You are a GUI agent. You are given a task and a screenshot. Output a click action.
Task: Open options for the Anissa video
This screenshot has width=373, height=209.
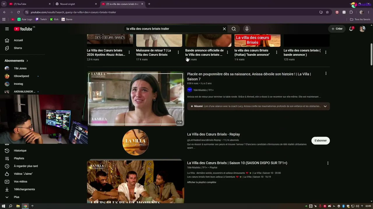[326, 73]
